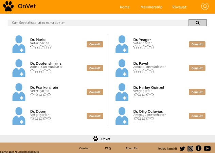Click 'Follow kami di' text
This screenshot has width=215, height=153.
(167, 149)
